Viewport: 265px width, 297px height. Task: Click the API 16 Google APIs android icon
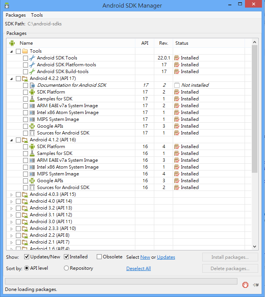click(32, 181)
